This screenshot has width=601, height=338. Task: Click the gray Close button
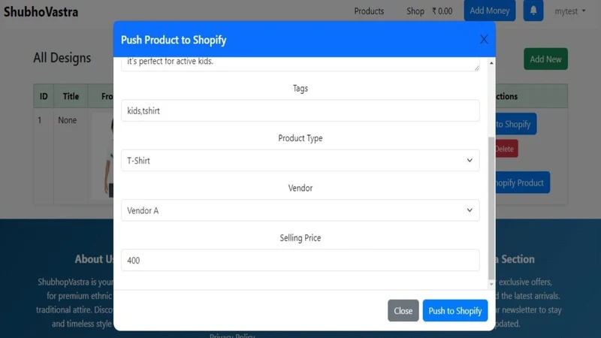click(403, 310)
